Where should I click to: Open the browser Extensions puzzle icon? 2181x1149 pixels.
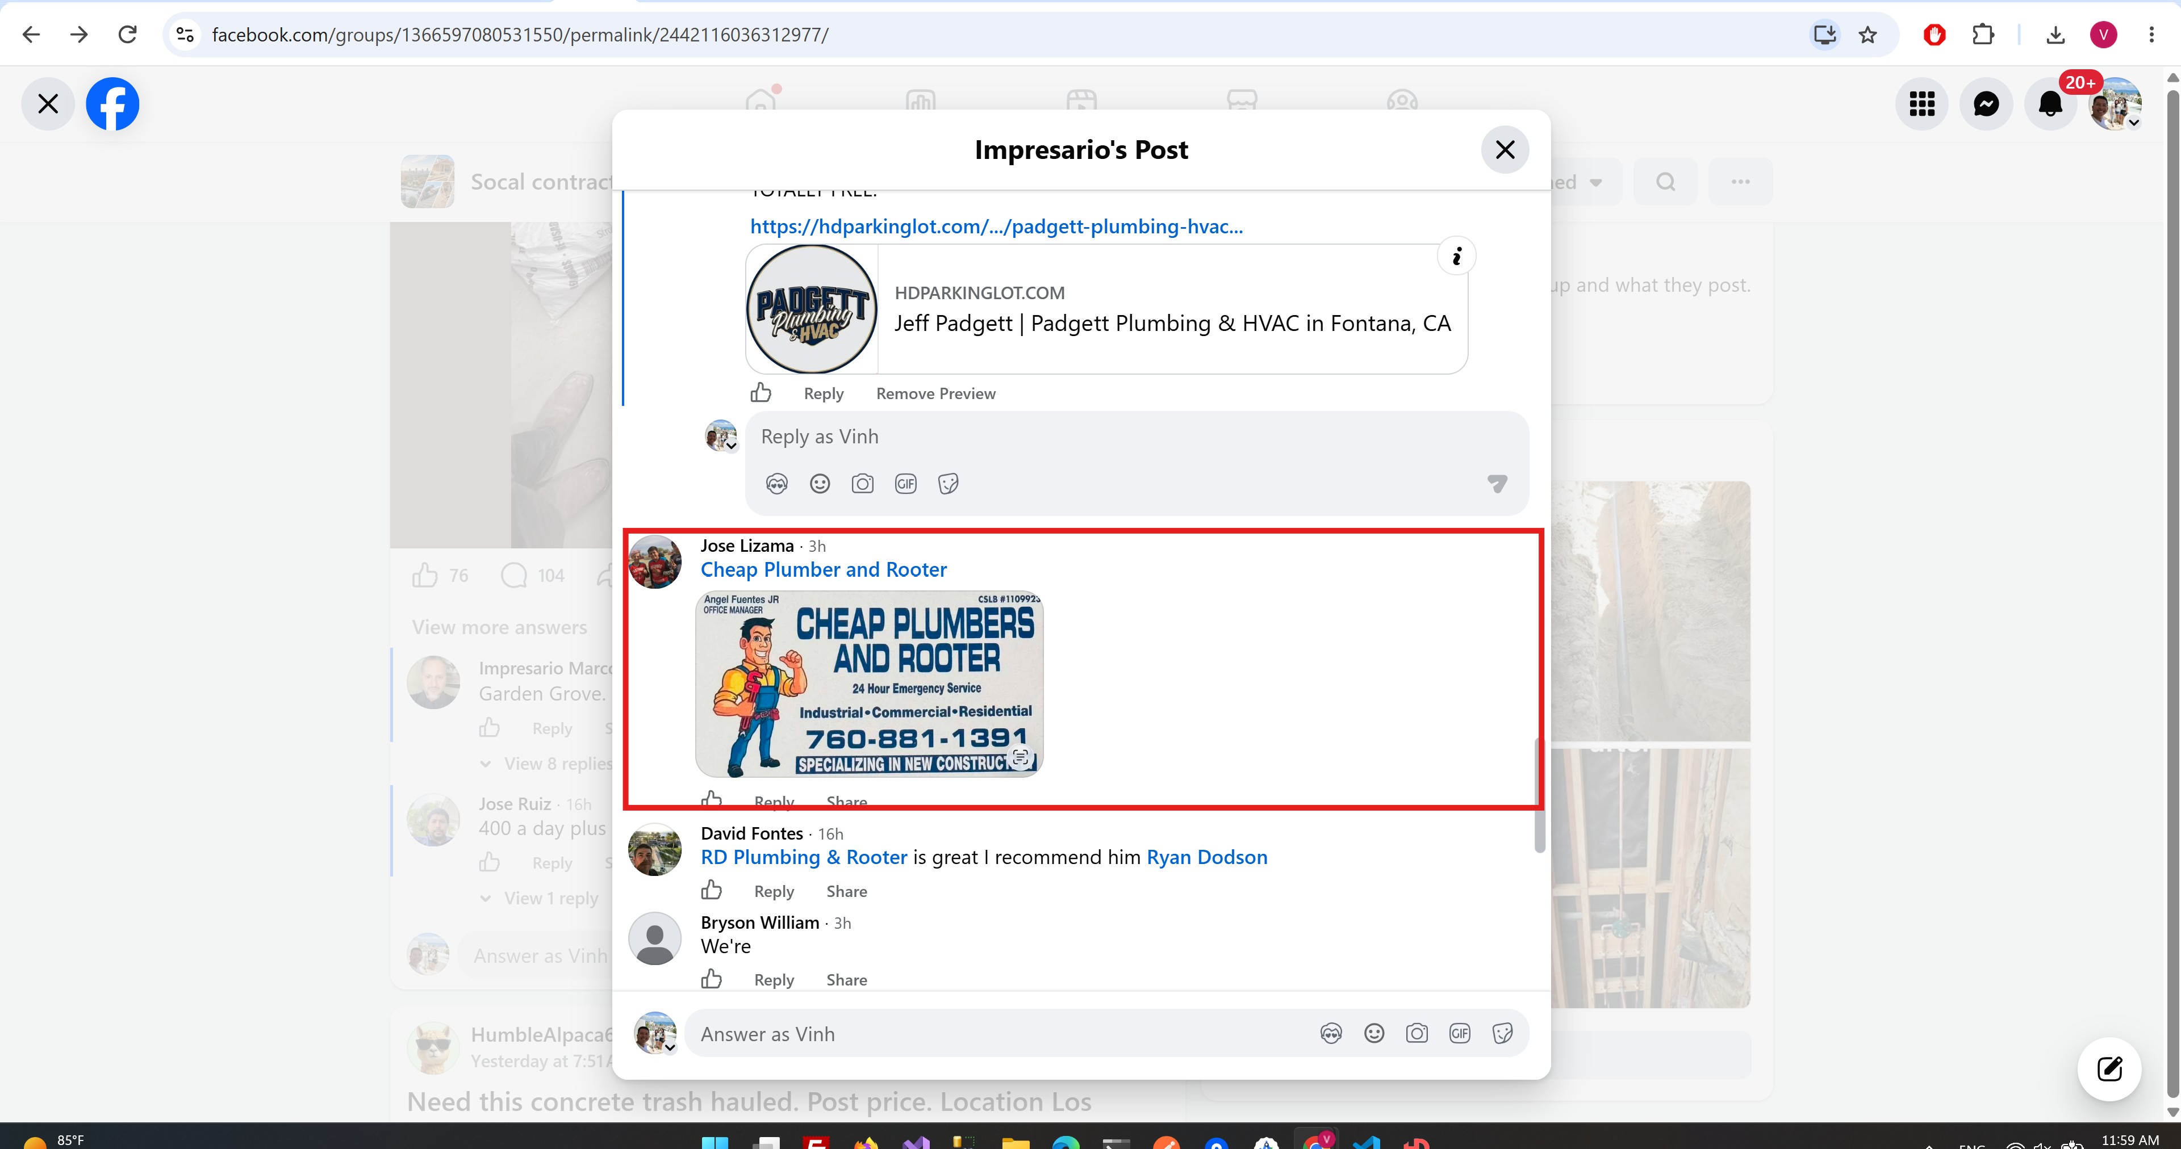tap(1983, 35)
